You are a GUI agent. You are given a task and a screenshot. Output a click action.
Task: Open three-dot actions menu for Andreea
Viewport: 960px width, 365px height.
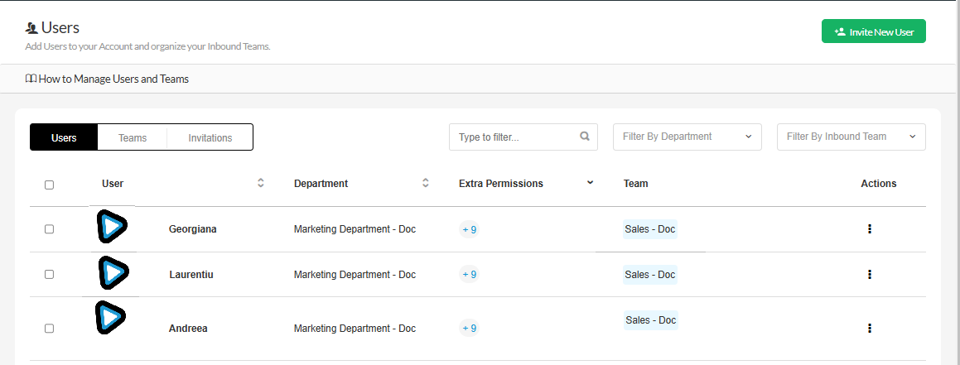pos(869,328)
